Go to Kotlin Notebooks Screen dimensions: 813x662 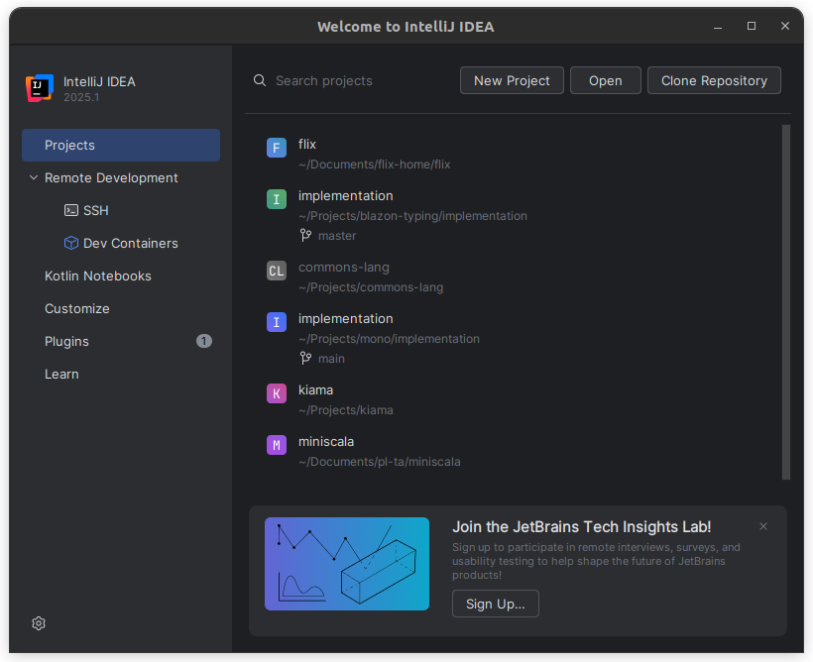click(98, 276)
